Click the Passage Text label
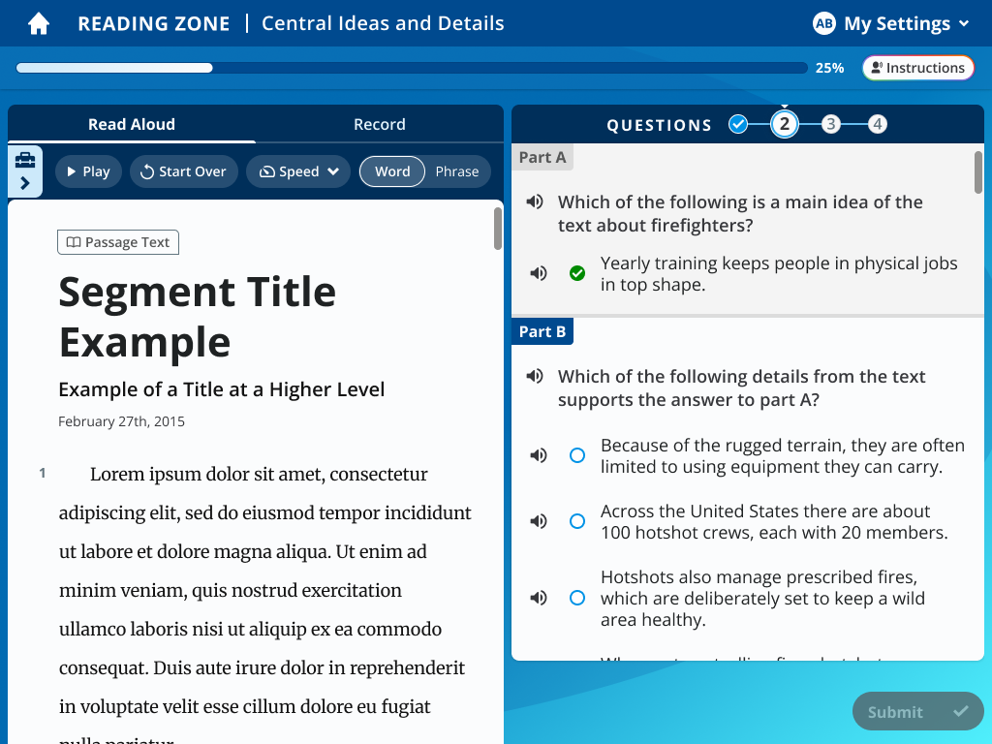The image size is (992, 744). (118, 242)
